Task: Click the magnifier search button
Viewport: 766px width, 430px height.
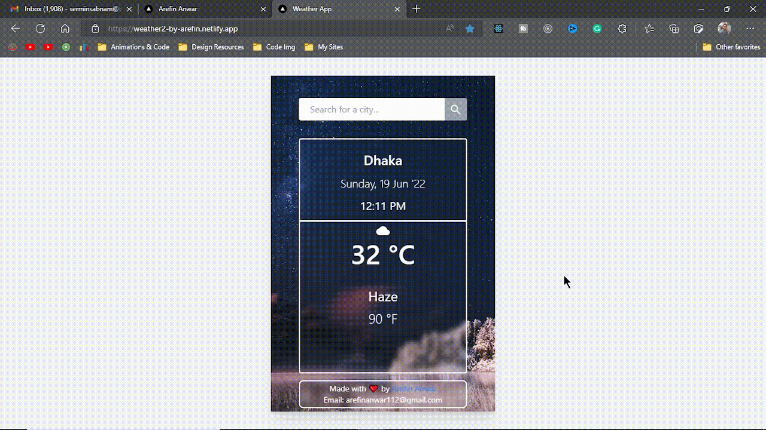Action: (x=455, y=109)
